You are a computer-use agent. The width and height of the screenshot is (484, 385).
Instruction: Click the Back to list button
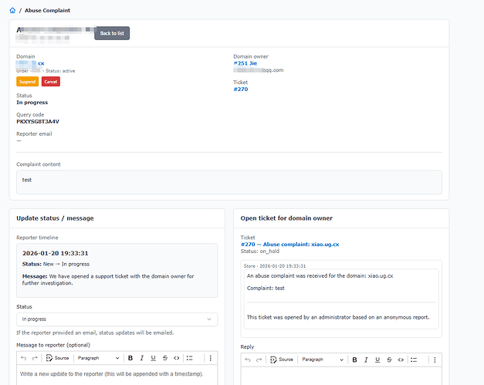112,33
